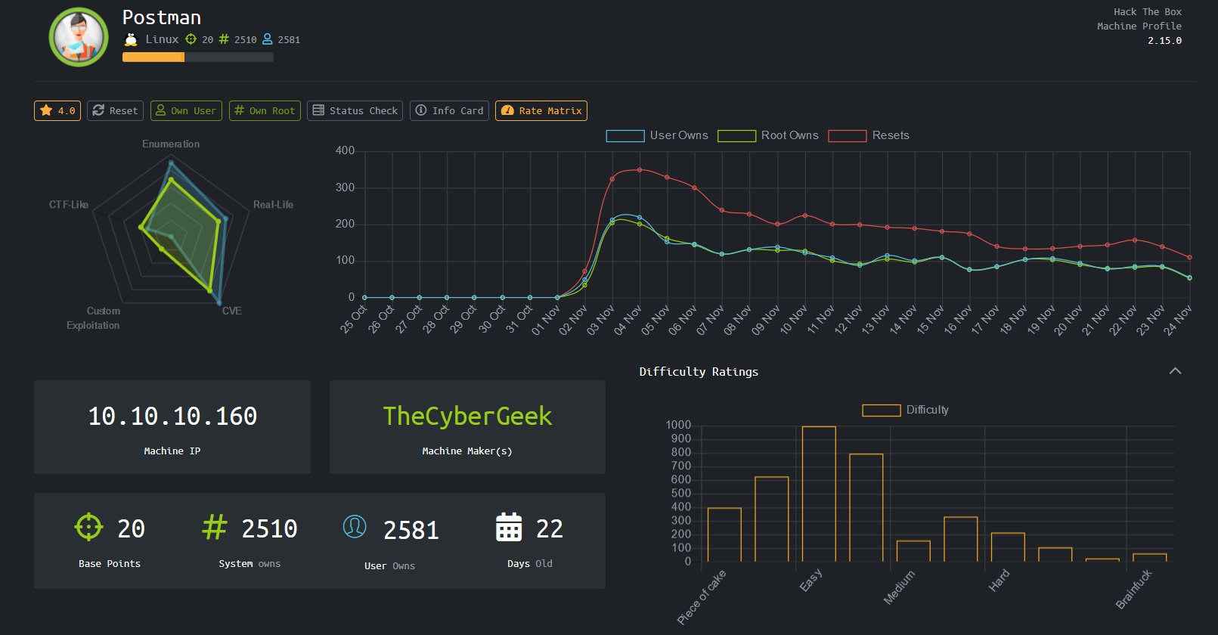Image resolution: width=1218 pixels, height=635 pixels.
Task: Click the Difficulty Ratings heading
Action: tap(699, 372)
